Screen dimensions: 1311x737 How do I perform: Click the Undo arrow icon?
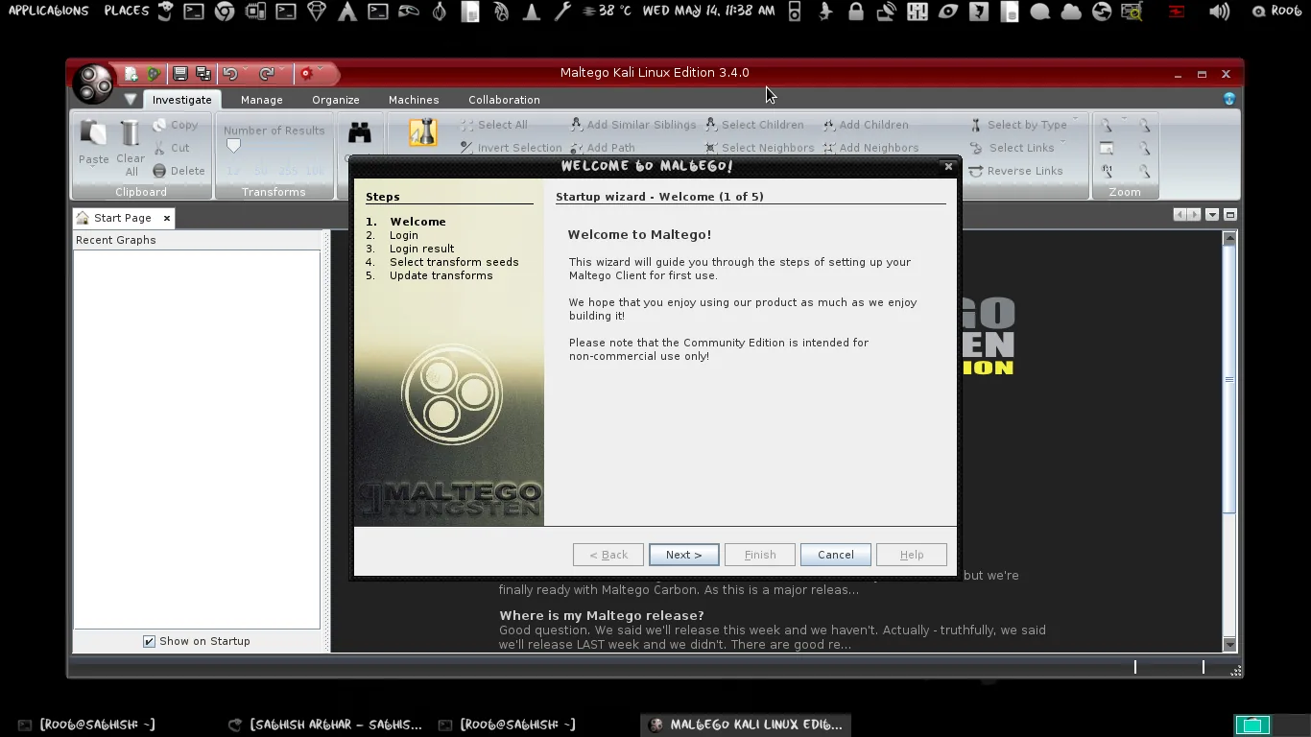point(229,74)
